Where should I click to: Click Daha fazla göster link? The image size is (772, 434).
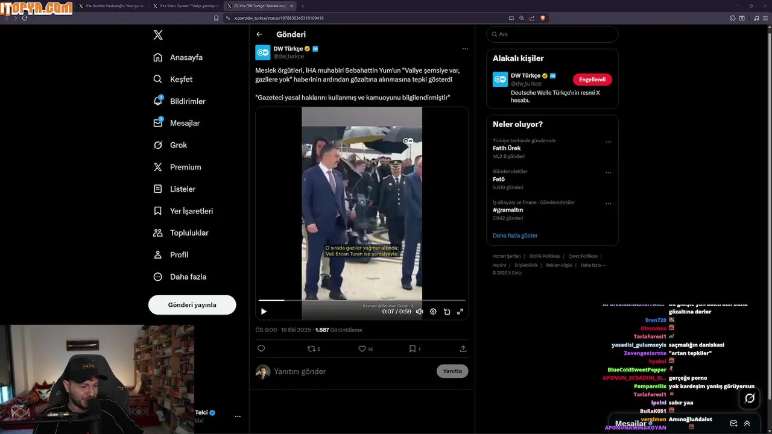[x=515, y=236]
